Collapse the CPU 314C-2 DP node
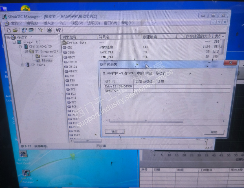Viewport: 244px width, 188px height. [20, 47]
